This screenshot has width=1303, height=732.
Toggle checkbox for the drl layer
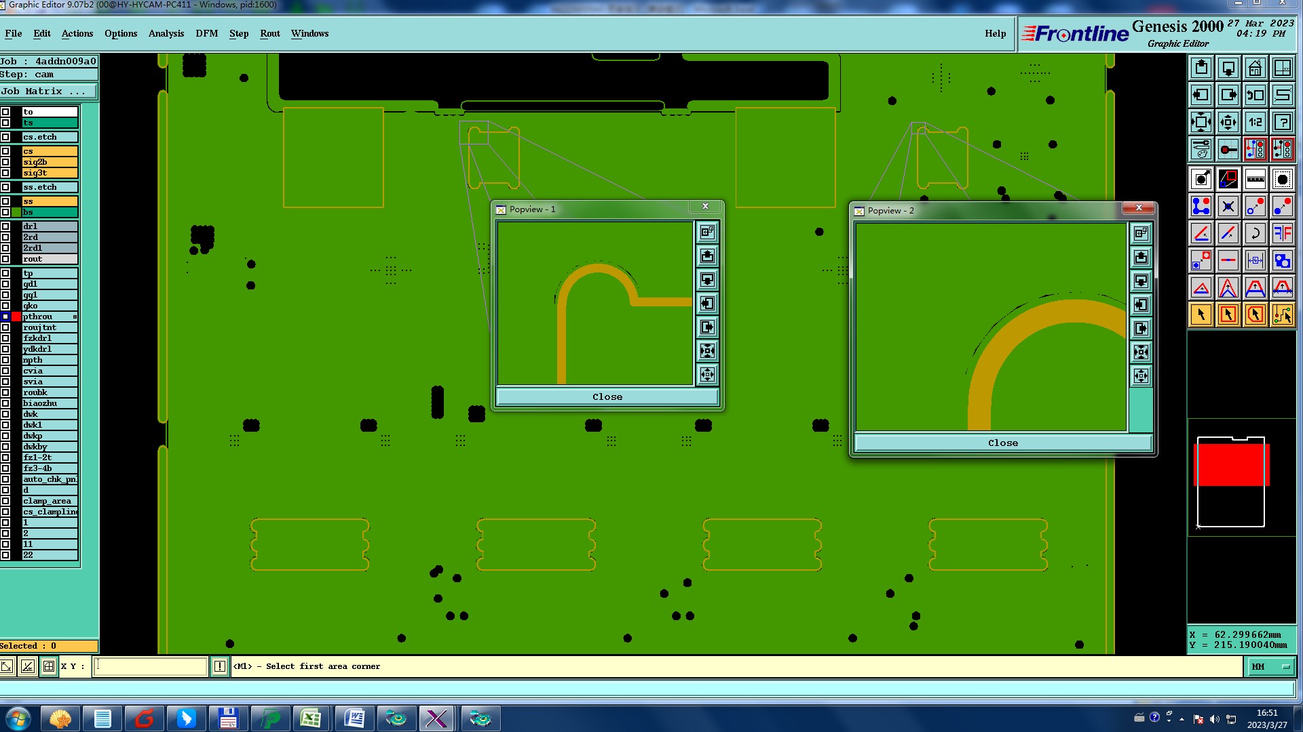[x=5, y=226]
